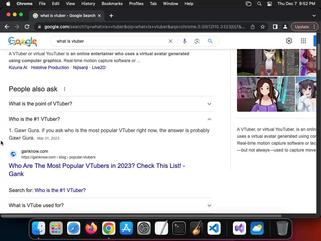Open the Window menu
321x241 pixels.
171,3
